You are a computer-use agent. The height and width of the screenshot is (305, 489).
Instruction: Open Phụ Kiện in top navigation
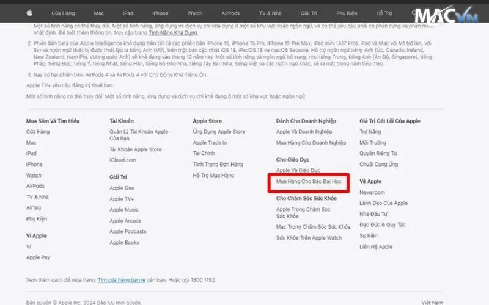tap(347, 13)
